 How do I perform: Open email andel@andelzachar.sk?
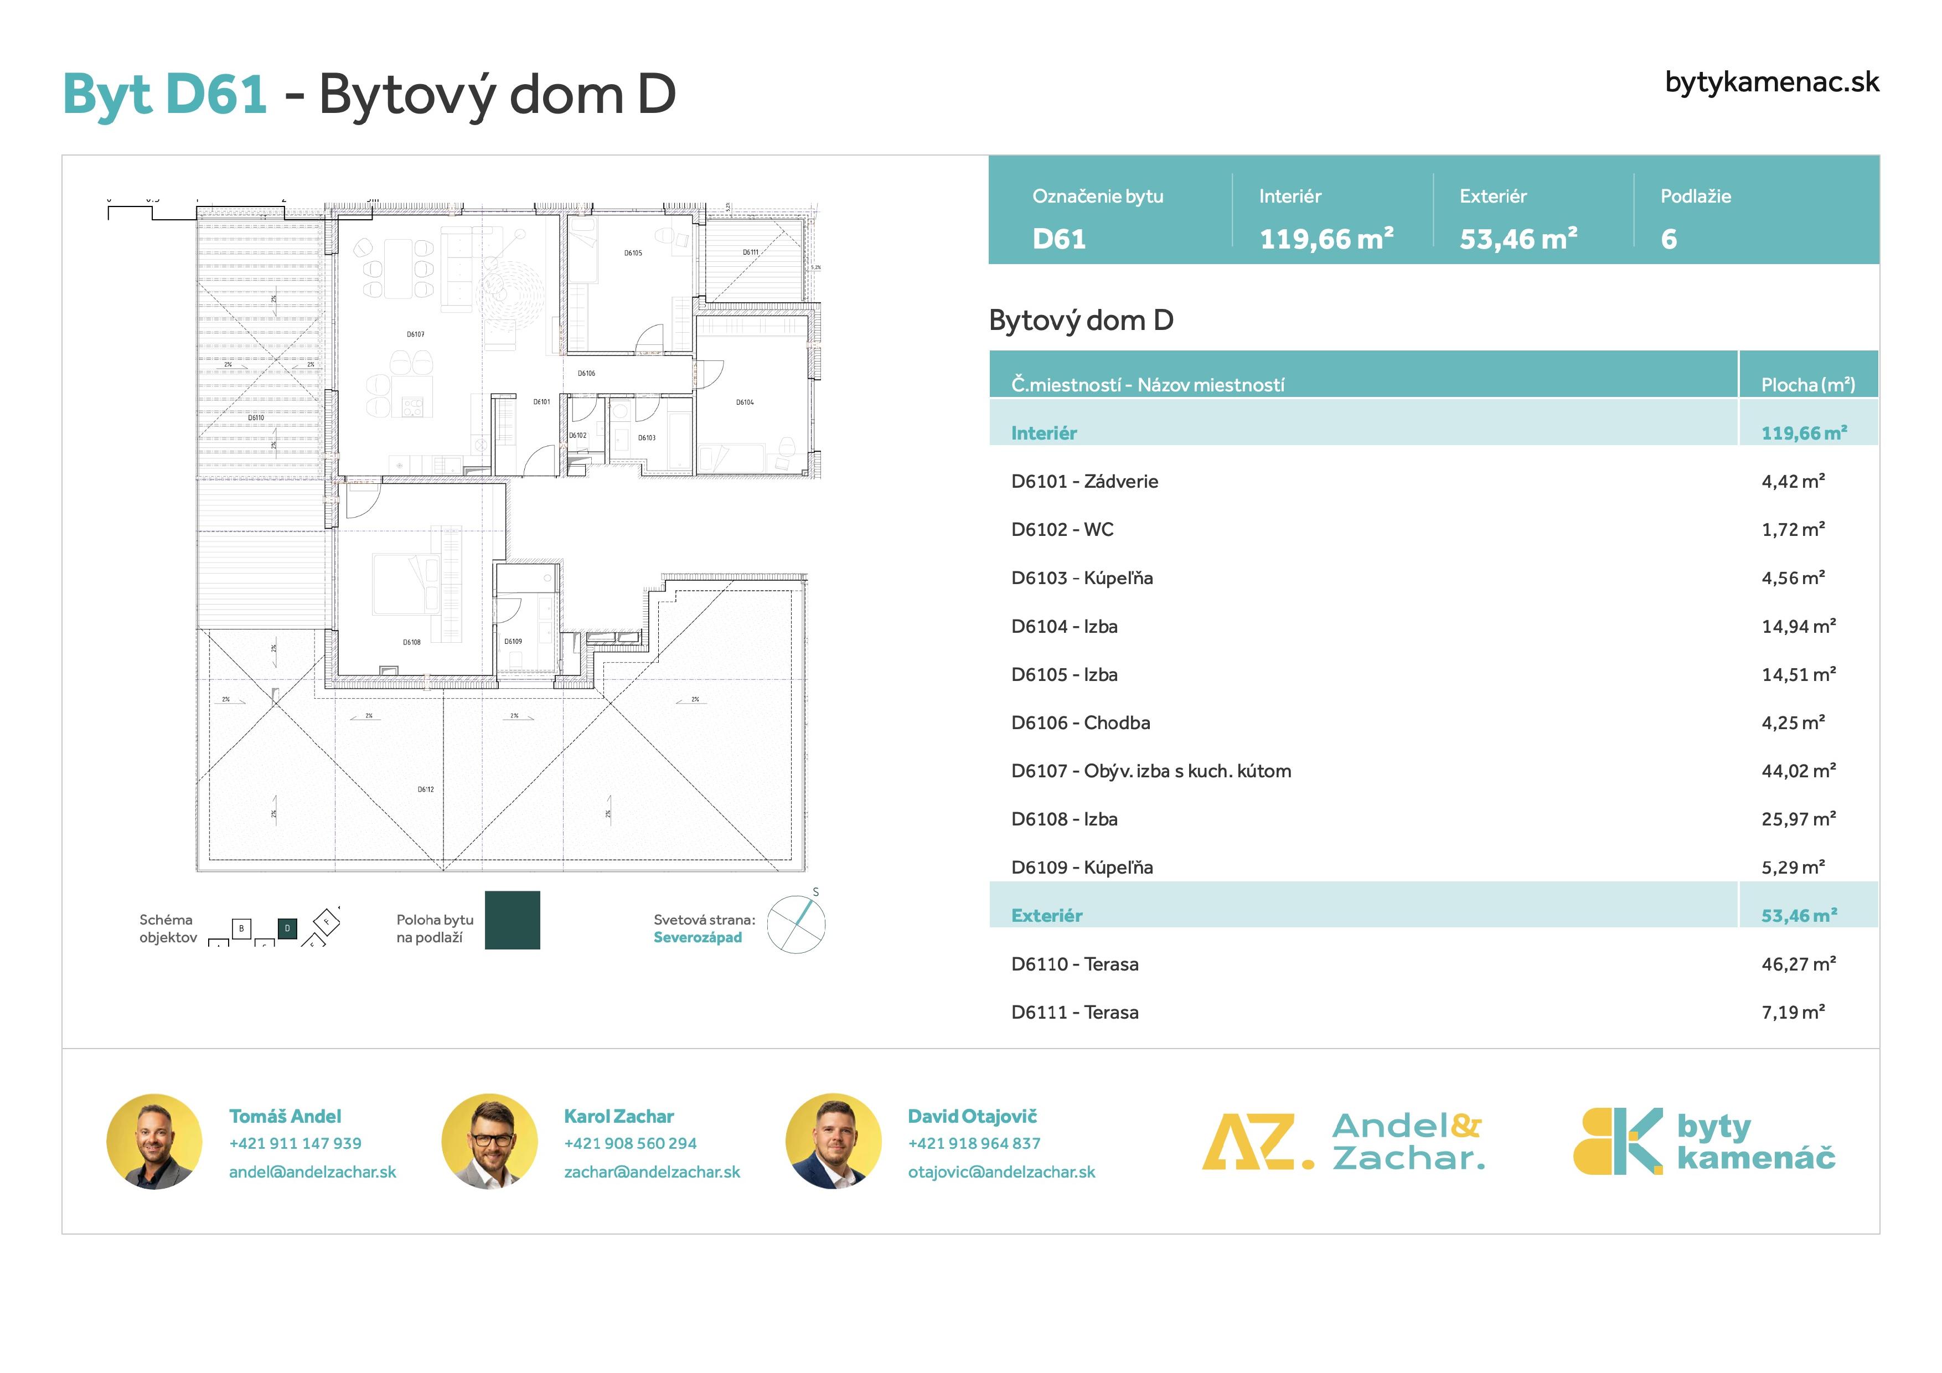click(312, 1171)
